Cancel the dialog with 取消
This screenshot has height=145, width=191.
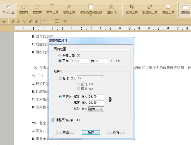pos(116,133)
